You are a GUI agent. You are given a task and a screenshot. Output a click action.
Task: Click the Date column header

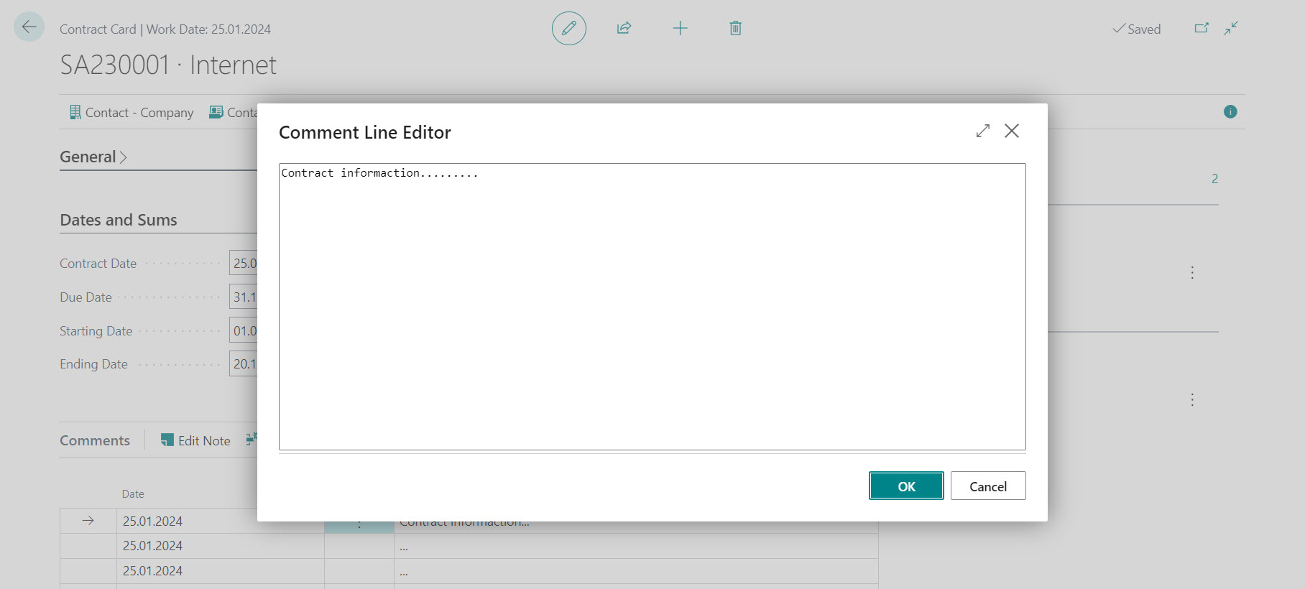pos(133,493)
